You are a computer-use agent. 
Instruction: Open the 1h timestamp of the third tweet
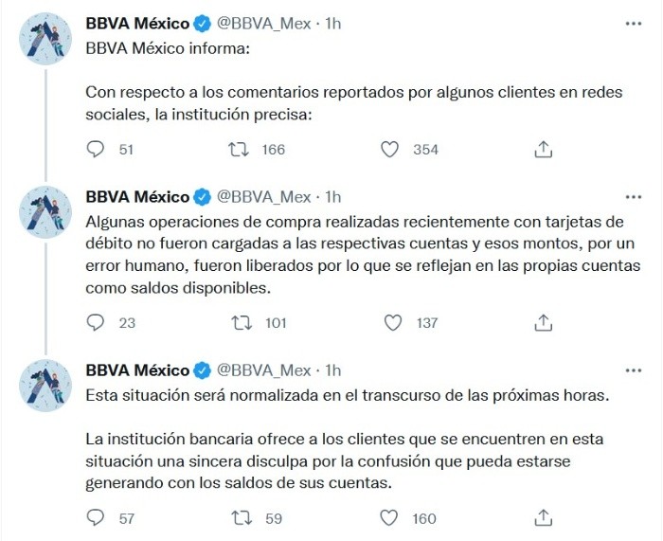[x=332, y=370]
